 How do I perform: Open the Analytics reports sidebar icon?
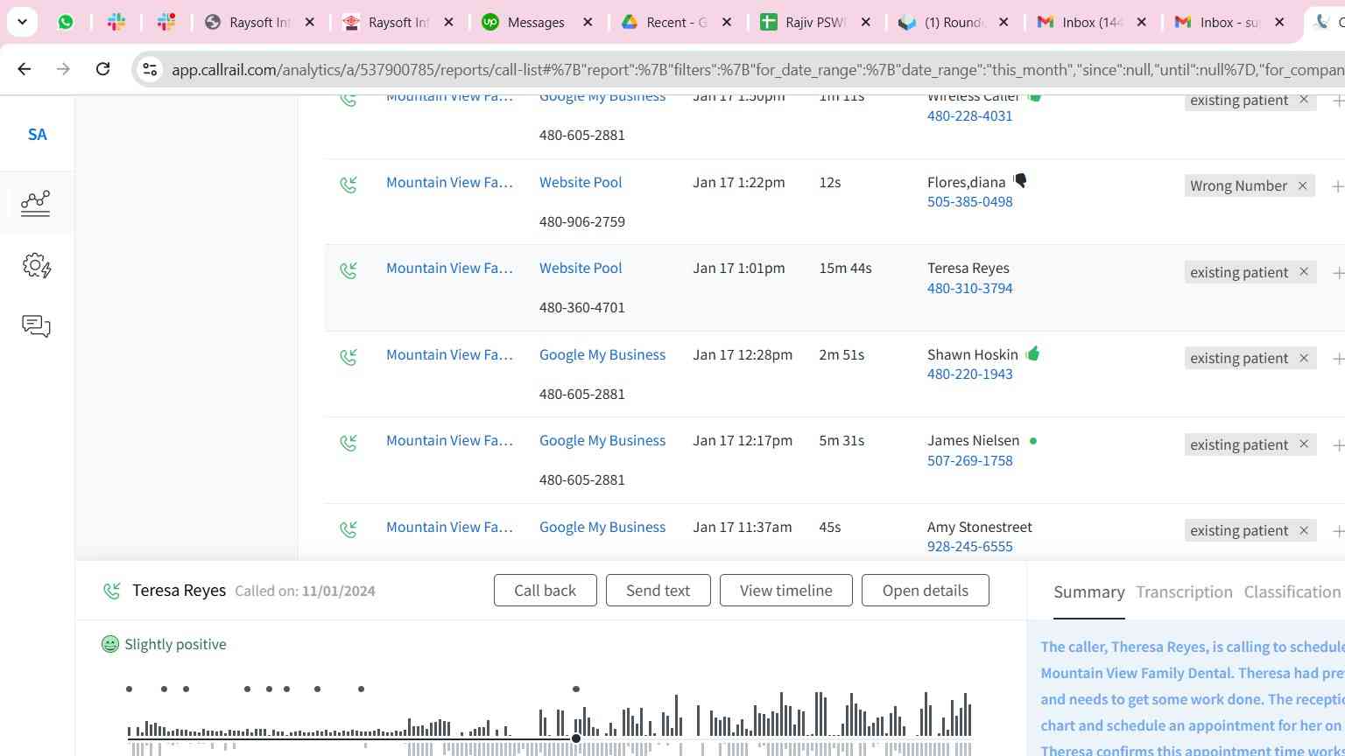36,203
